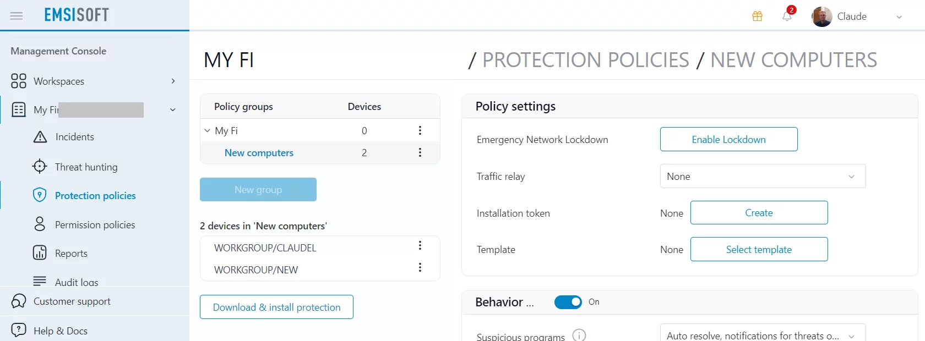Toggle the hamburger menu button
The height and width of the screenshot is (341, 925).
coord(16,15)
